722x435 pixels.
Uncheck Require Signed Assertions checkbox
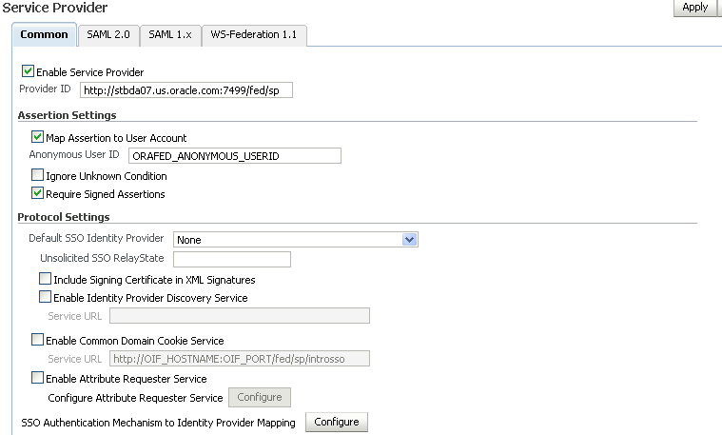pyautogui.click(x=37, y=193)
